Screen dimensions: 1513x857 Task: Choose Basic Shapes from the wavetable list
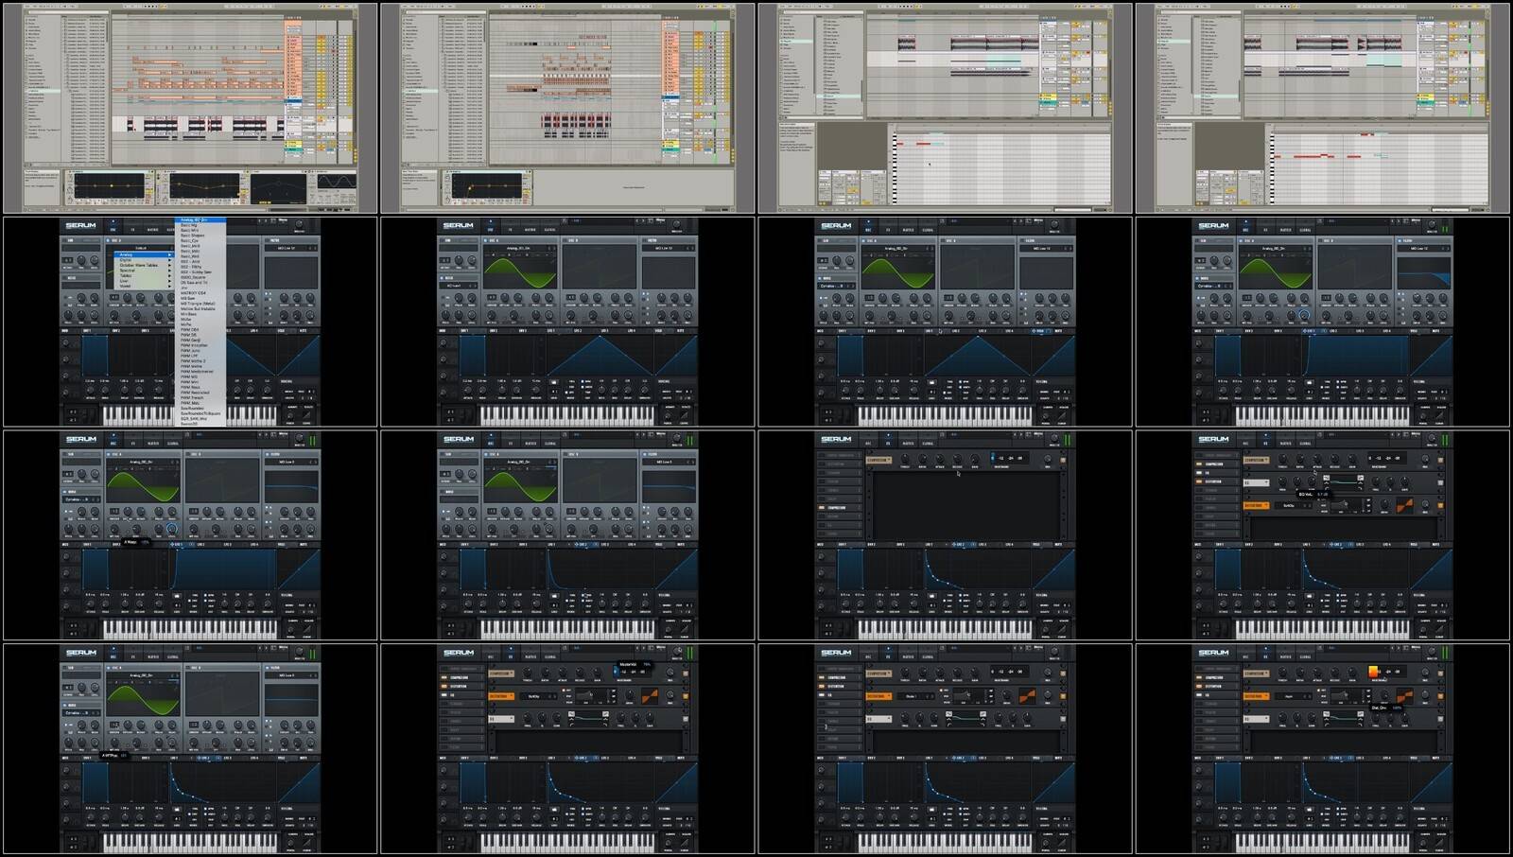193,236
